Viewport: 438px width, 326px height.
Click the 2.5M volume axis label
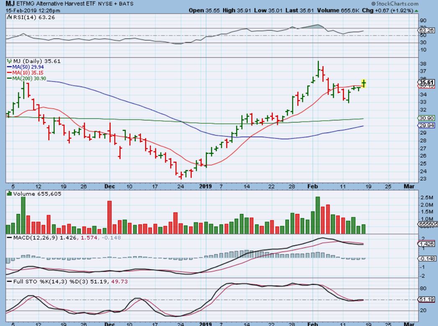coord(427,198)
